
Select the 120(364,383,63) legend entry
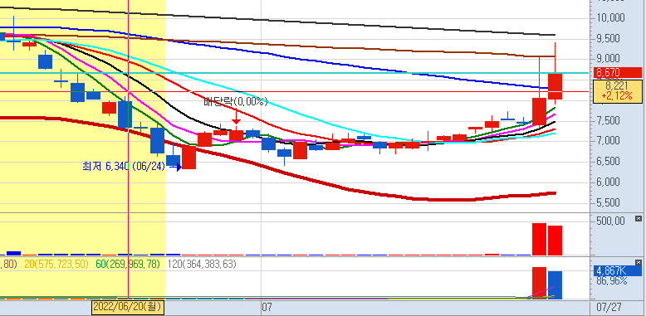pyautogui.click(x=202, y=264)
